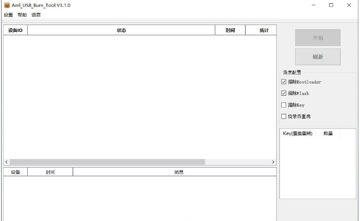Click the 统计 column header
Viewport: 360px width, 221px height.
[x=261, y=30]
